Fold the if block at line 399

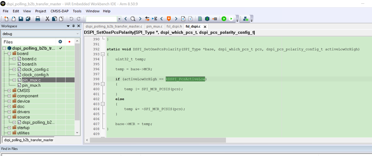(x=103, y=84)
